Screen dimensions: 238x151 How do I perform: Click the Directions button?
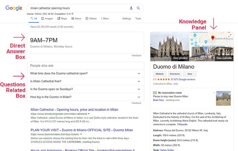(175, 74)
